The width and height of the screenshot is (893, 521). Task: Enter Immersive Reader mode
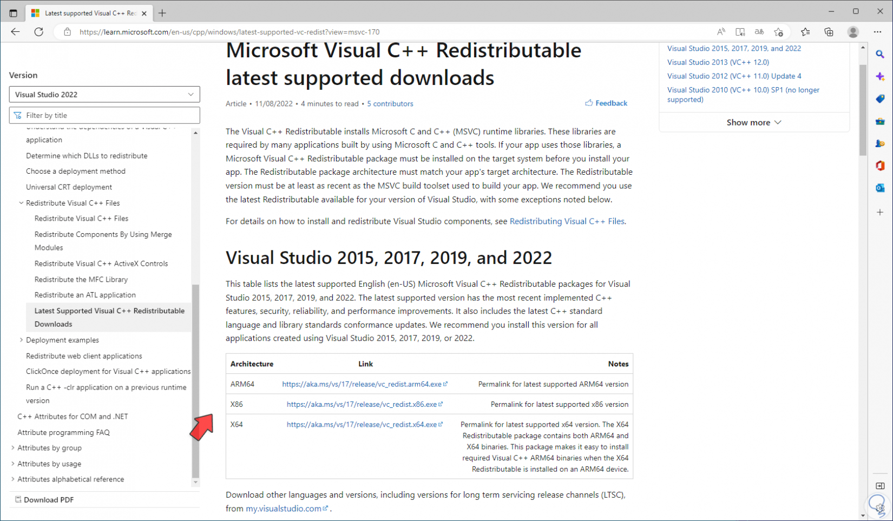tap(740, 32)
